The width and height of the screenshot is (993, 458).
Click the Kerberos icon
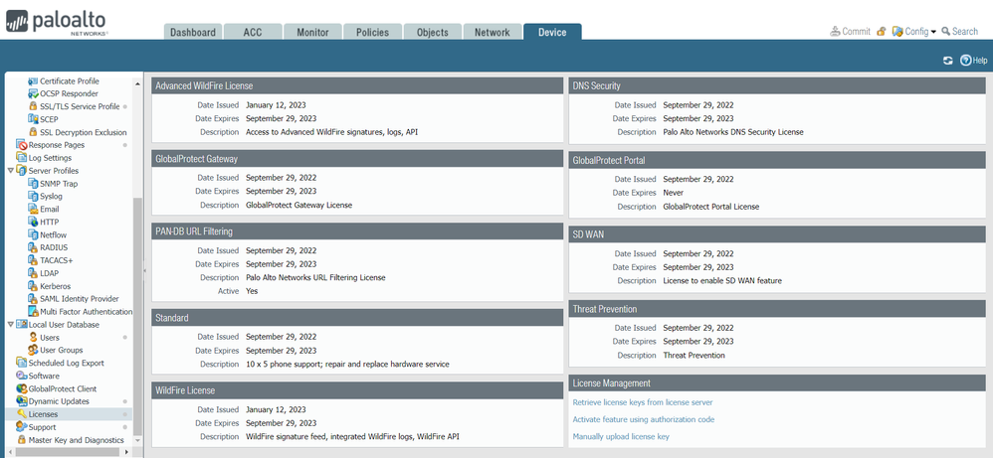(34, 286)
